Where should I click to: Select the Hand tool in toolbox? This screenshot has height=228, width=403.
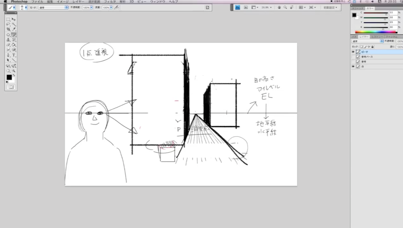[8, 71]
